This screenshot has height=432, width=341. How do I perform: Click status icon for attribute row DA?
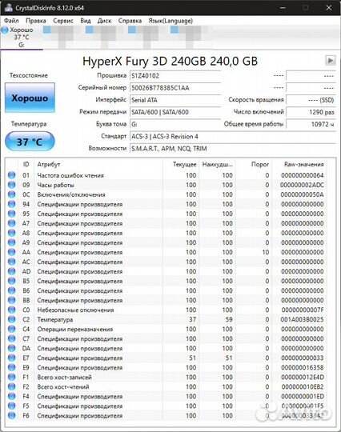coord(11,348)
